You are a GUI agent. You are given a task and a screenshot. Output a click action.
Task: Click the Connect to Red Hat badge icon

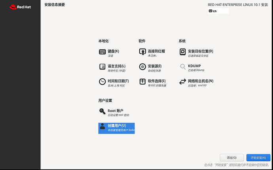point(142,52)
